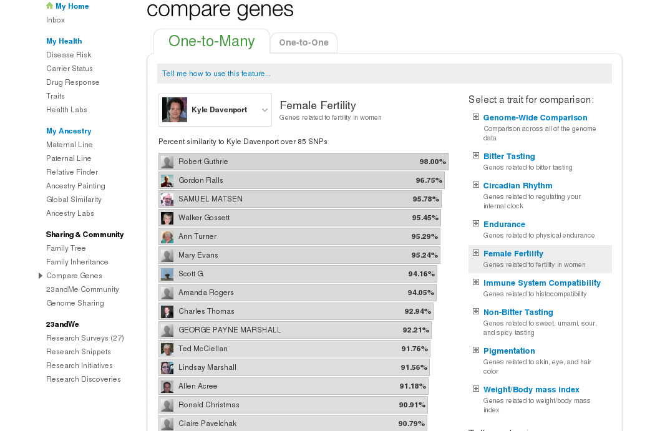Screen dimensions: 670x431
Task: Open Health Labs
Action: [67, 109]
